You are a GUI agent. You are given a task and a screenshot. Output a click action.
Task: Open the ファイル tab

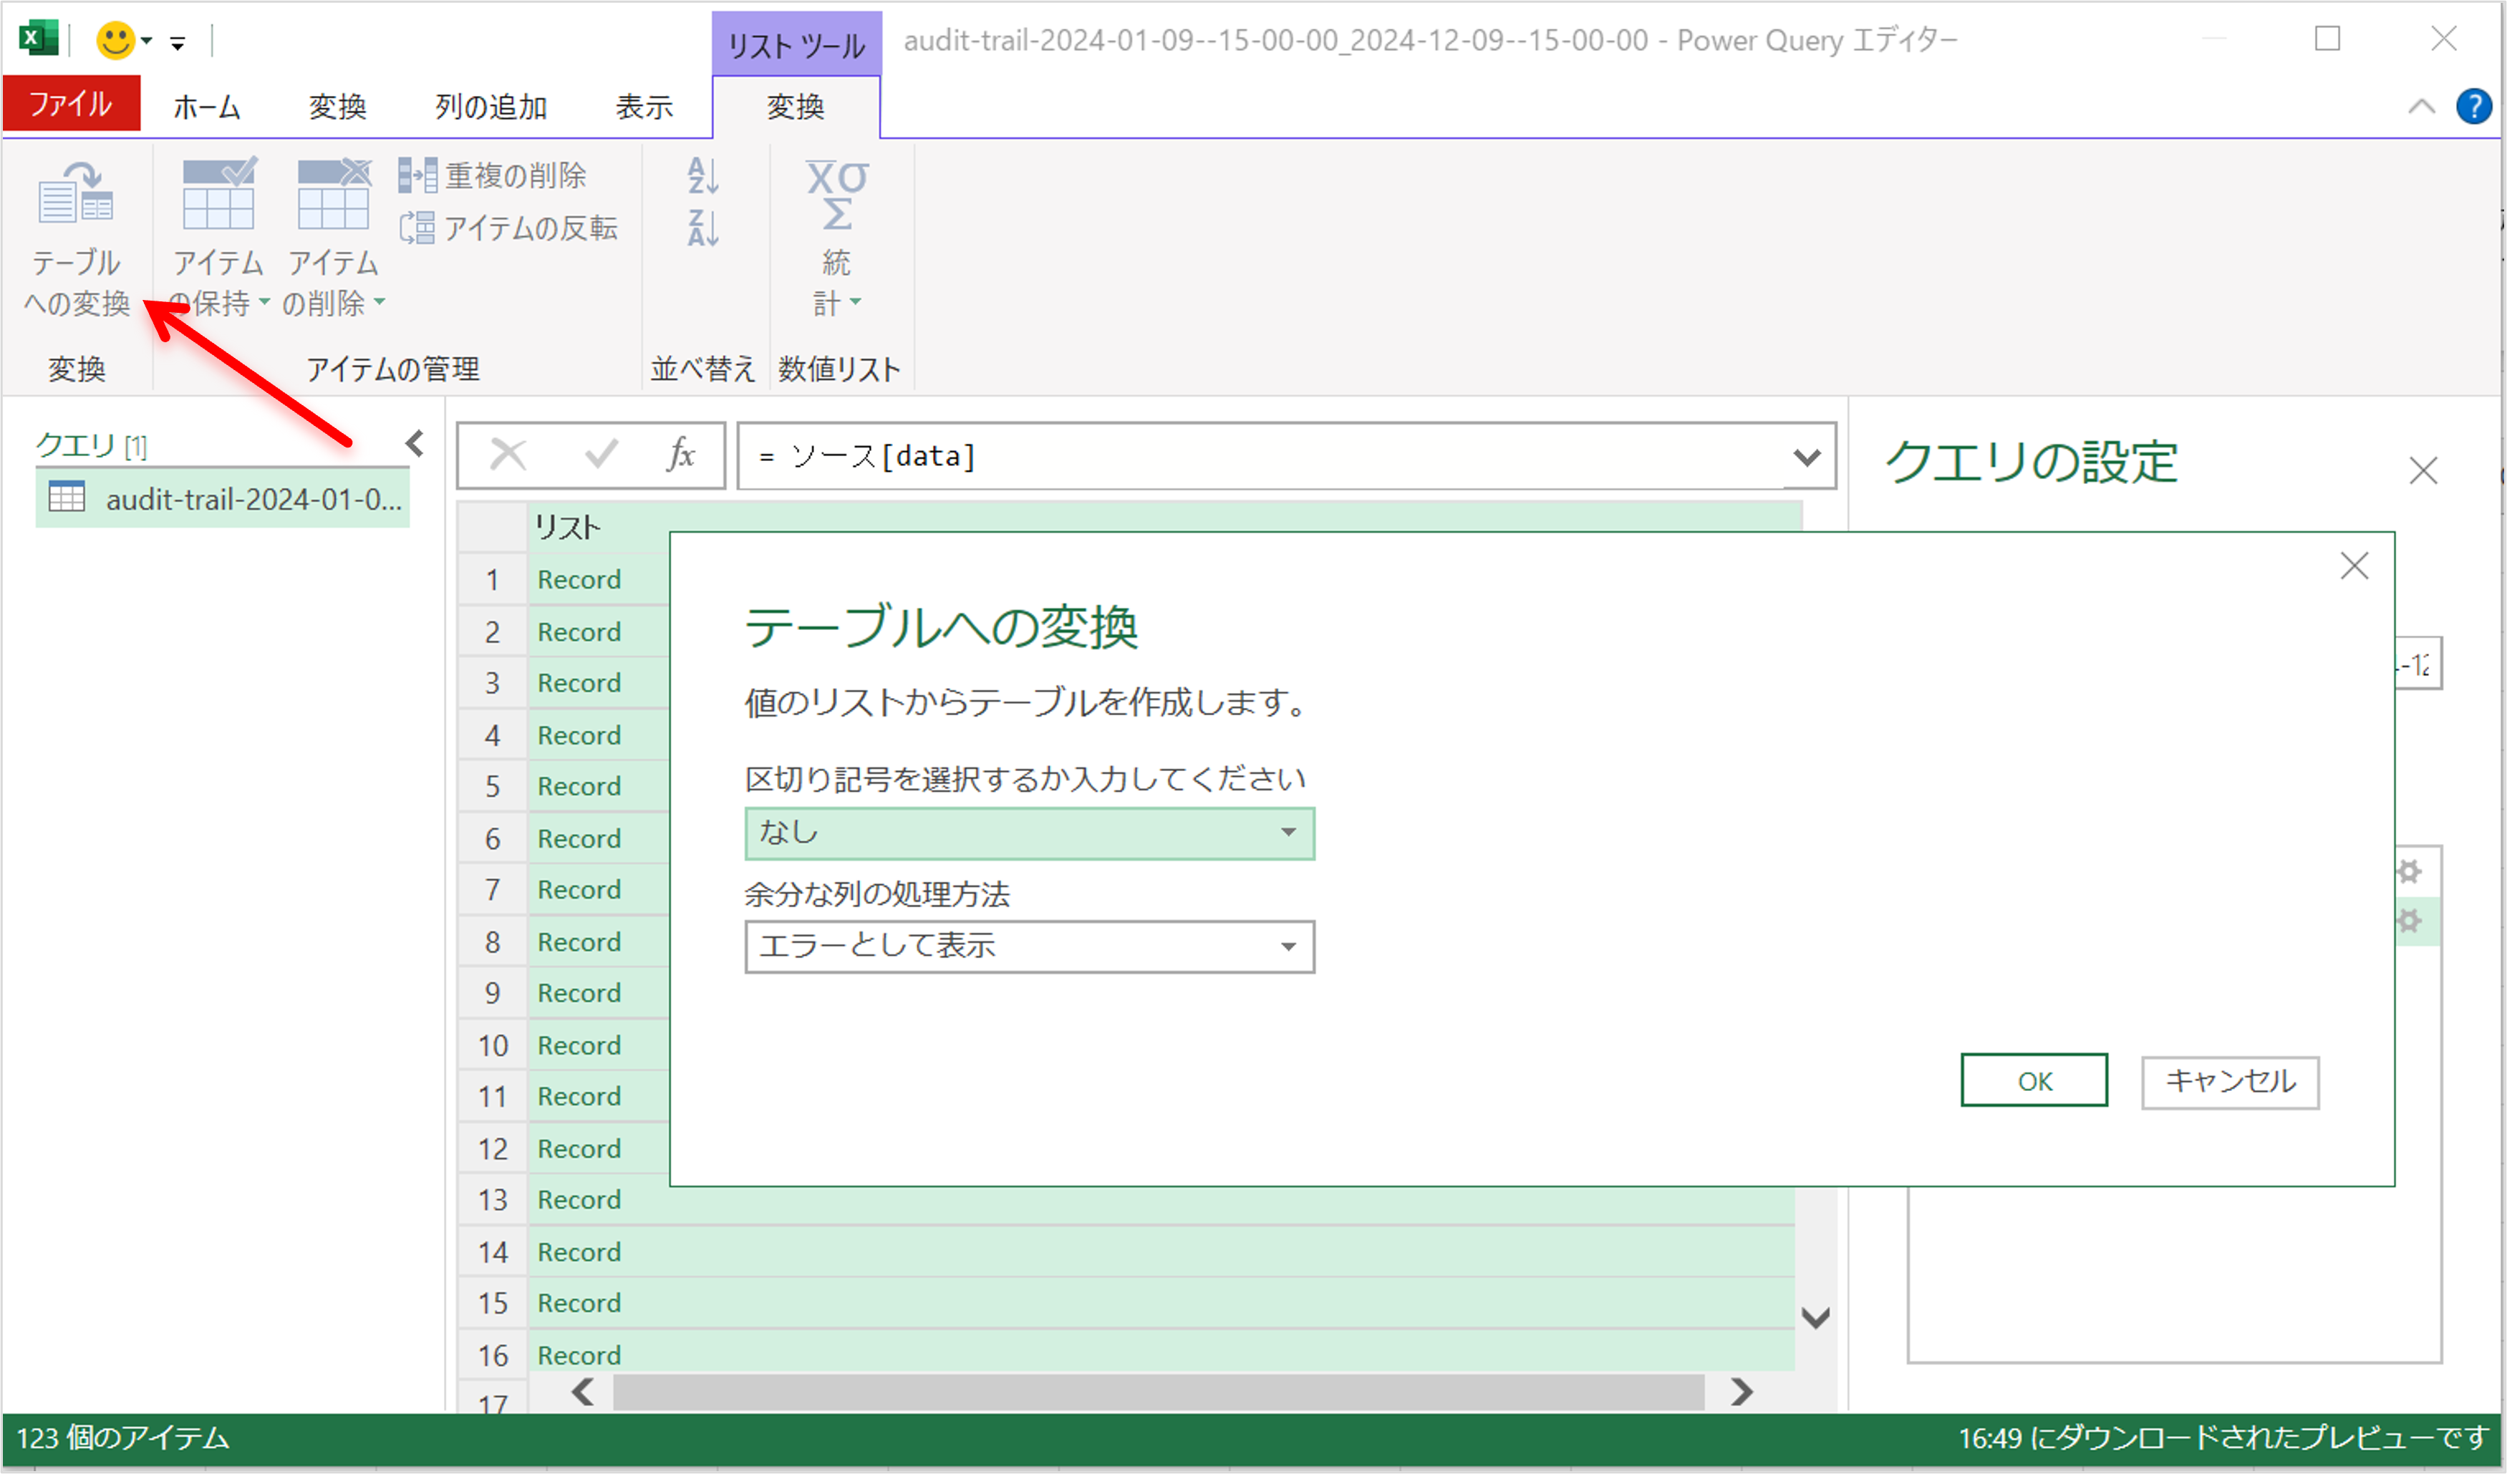71,103
